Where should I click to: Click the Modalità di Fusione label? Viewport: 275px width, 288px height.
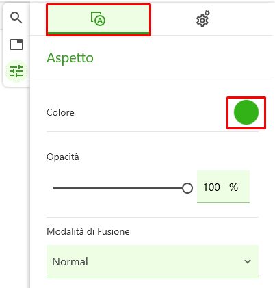(x=88, y=231)
